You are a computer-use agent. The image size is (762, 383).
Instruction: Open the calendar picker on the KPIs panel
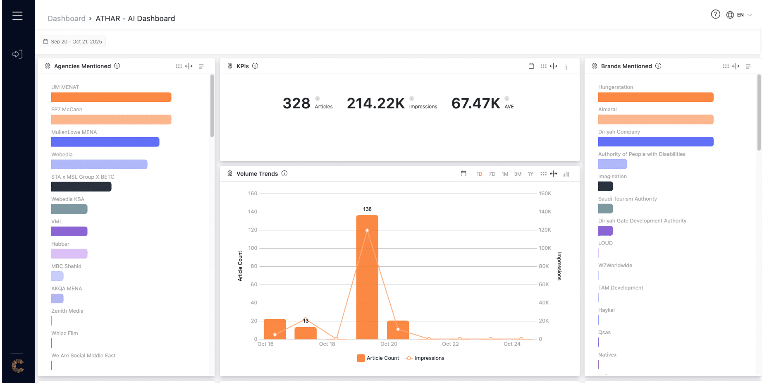tap(531, 66)
